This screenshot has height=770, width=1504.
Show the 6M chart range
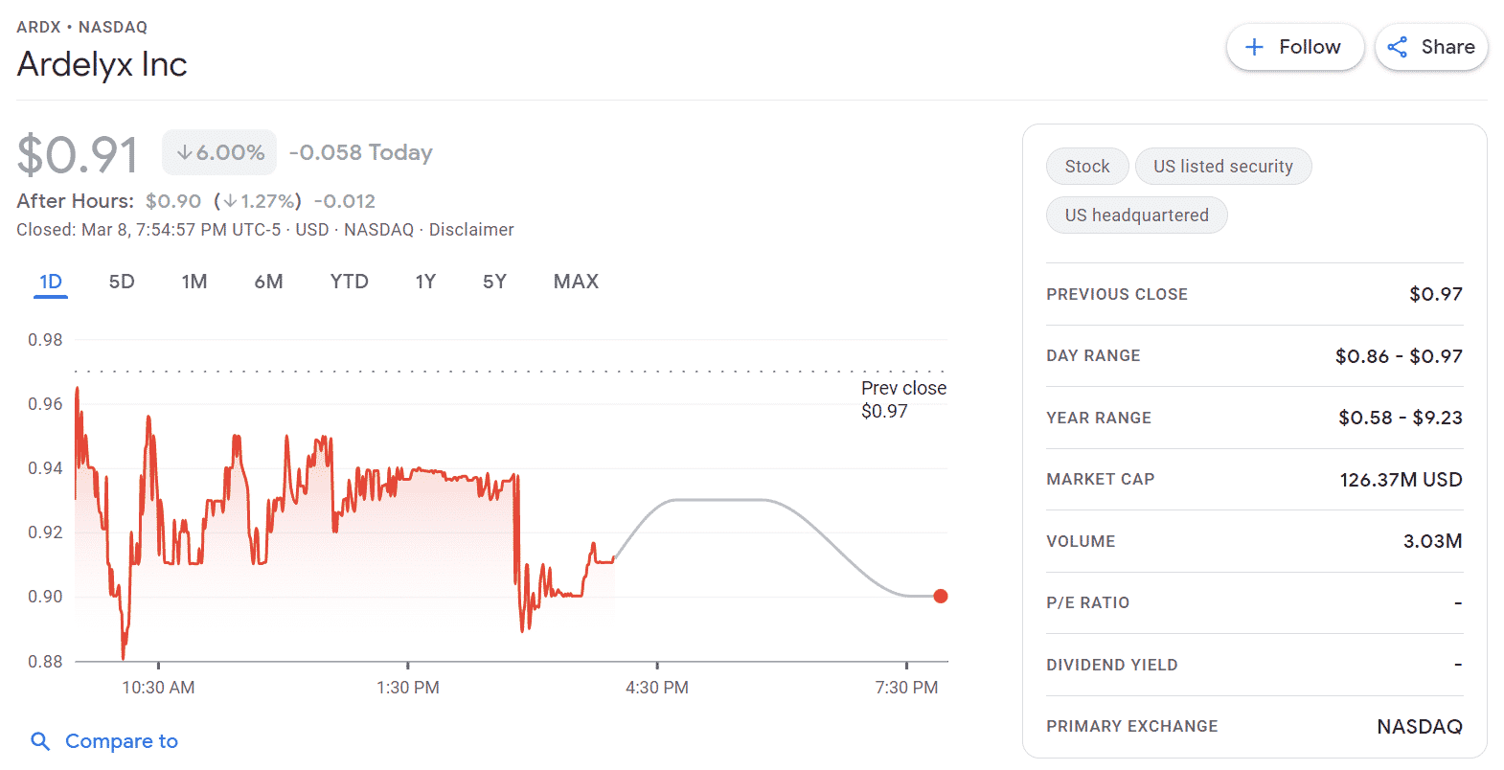tap(268, 282)
